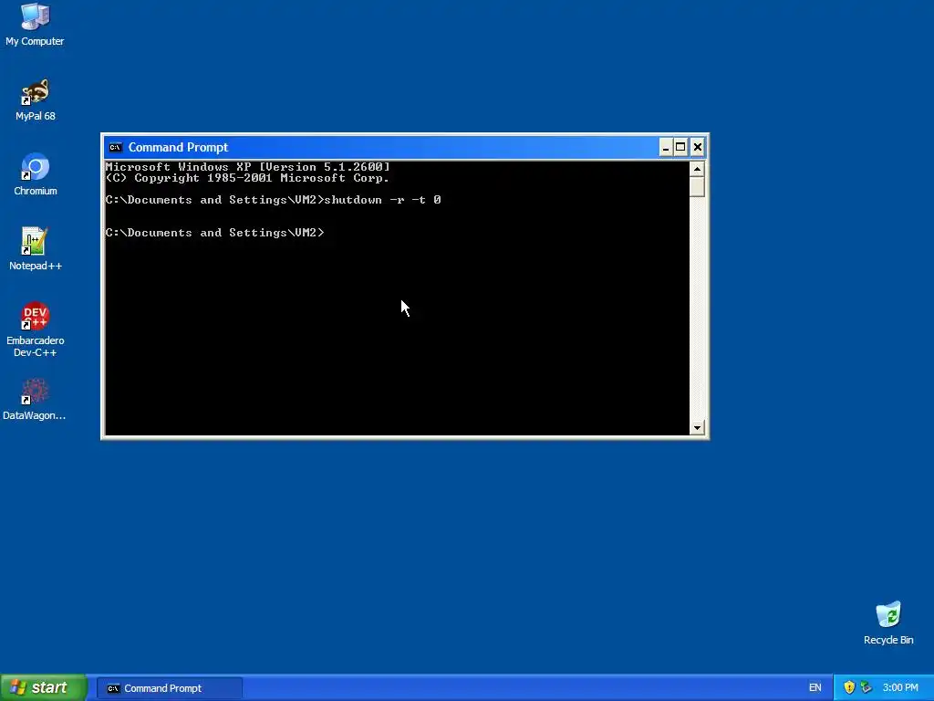Minimize the Command Prompt window
The width and height of the screenshot is (934, 701).
pyautogui.click(x=666, y=147)
